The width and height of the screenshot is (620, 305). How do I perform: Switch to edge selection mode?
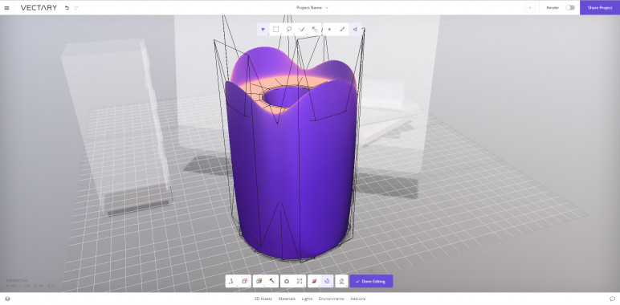[x=342, y=29]
